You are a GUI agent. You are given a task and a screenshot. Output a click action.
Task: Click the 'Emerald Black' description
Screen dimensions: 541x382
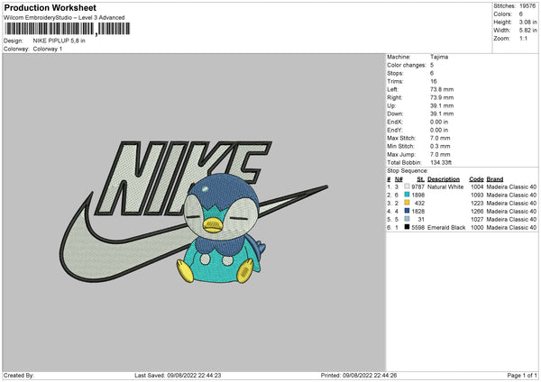[446, 228]
